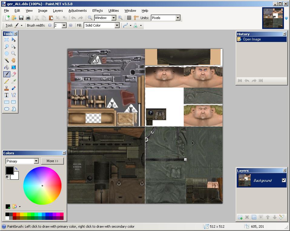Pick a hue on the color wheel
The height and width of the screenshot is (231, 290).
(x=42, y=186)
